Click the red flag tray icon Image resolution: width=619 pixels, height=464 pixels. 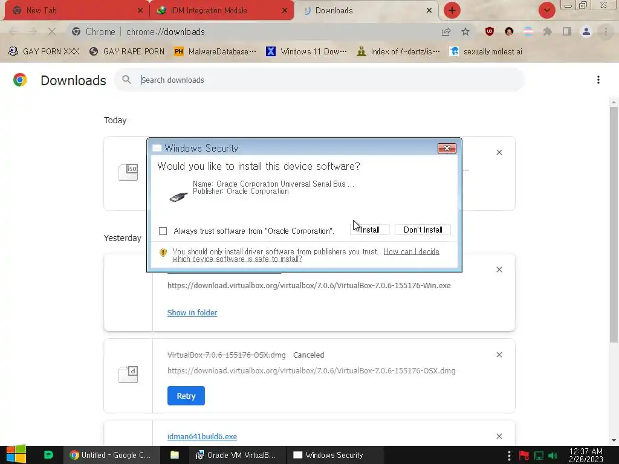[524, 456]
